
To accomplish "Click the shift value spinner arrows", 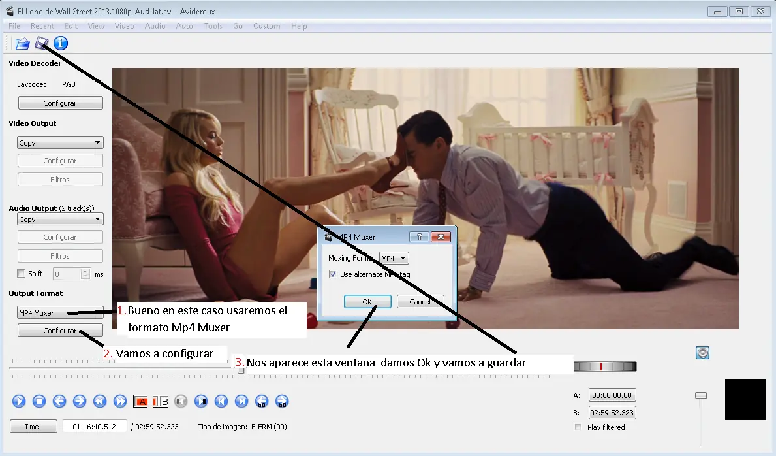I will click(x=85, y=274).
